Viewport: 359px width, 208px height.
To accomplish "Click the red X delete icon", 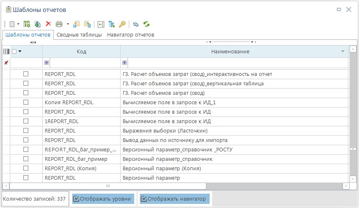I will pos(48,24).
